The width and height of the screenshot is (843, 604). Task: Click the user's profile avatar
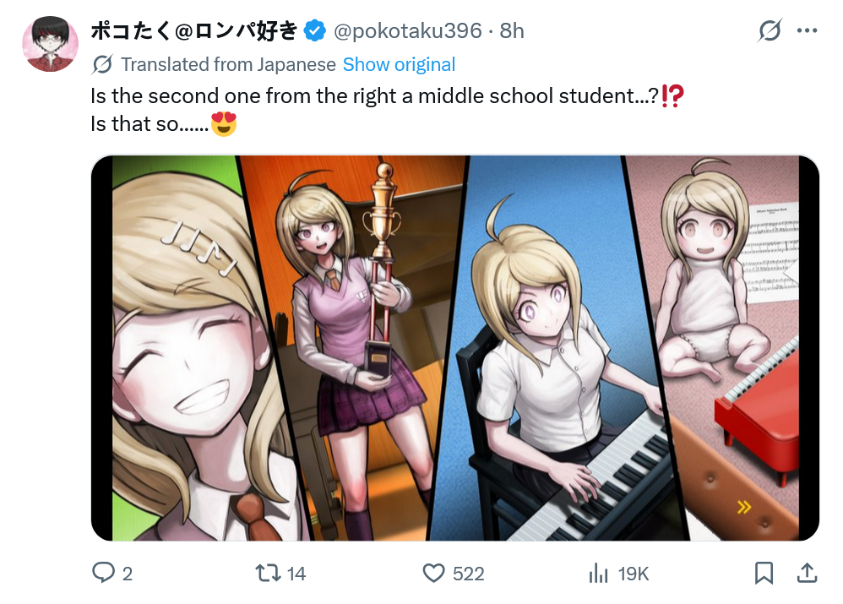[x=50, y=44]
